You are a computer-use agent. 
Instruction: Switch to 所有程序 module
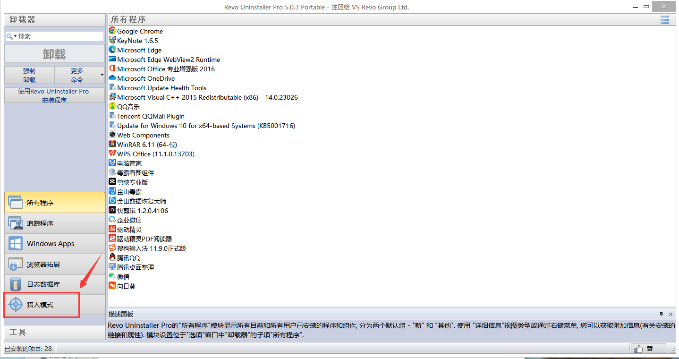[x=55, y=203]
